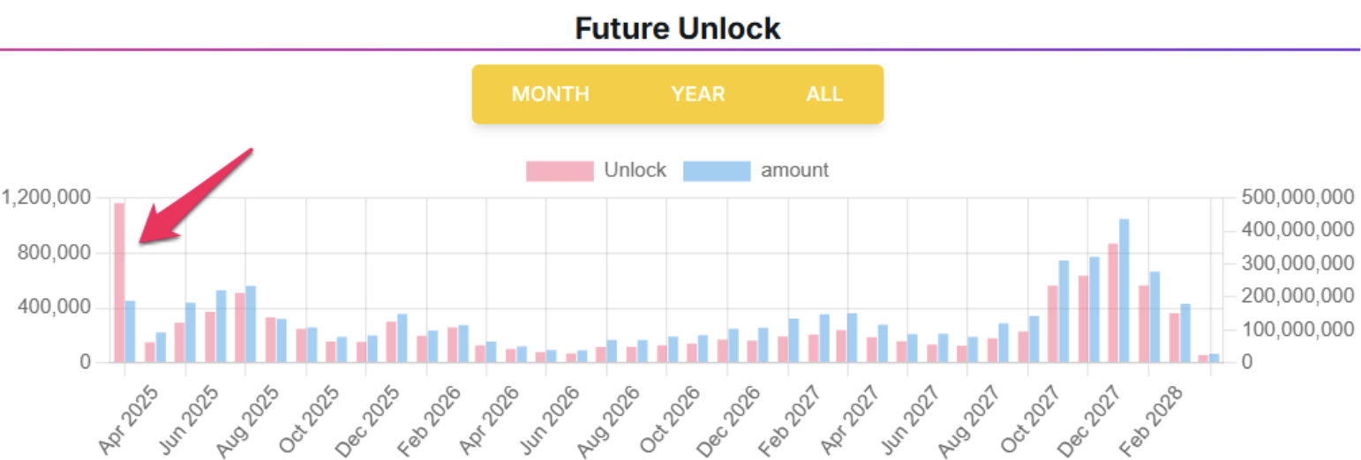Viewport: 1361px width, 460px height.
Task: Click the blue Aug 2025 amount bar
Action: pos(251,323)
